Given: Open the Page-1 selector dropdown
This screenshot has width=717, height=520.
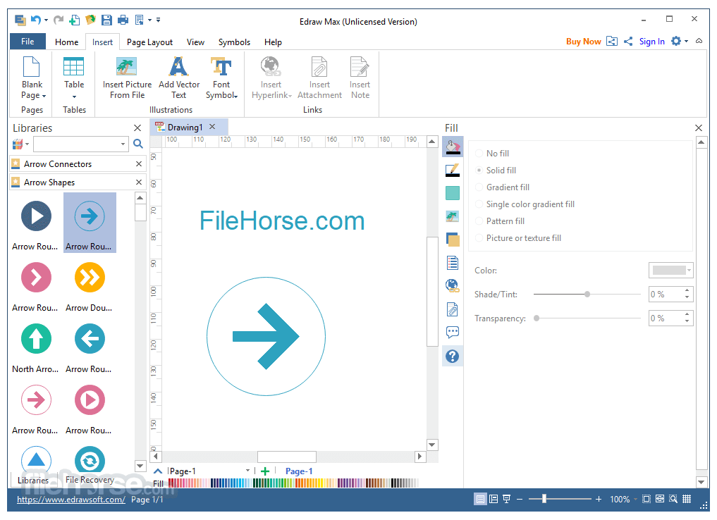Looking at the screenshot, I should tap(247, 470).
